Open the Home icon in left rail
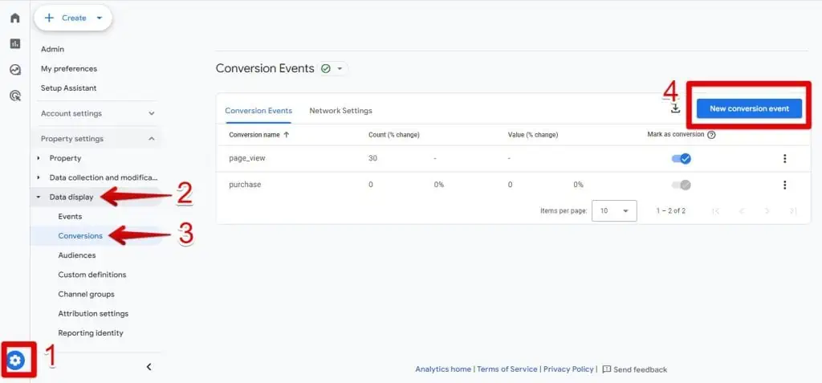Screen dimensions: 822x383 [15, 18]
